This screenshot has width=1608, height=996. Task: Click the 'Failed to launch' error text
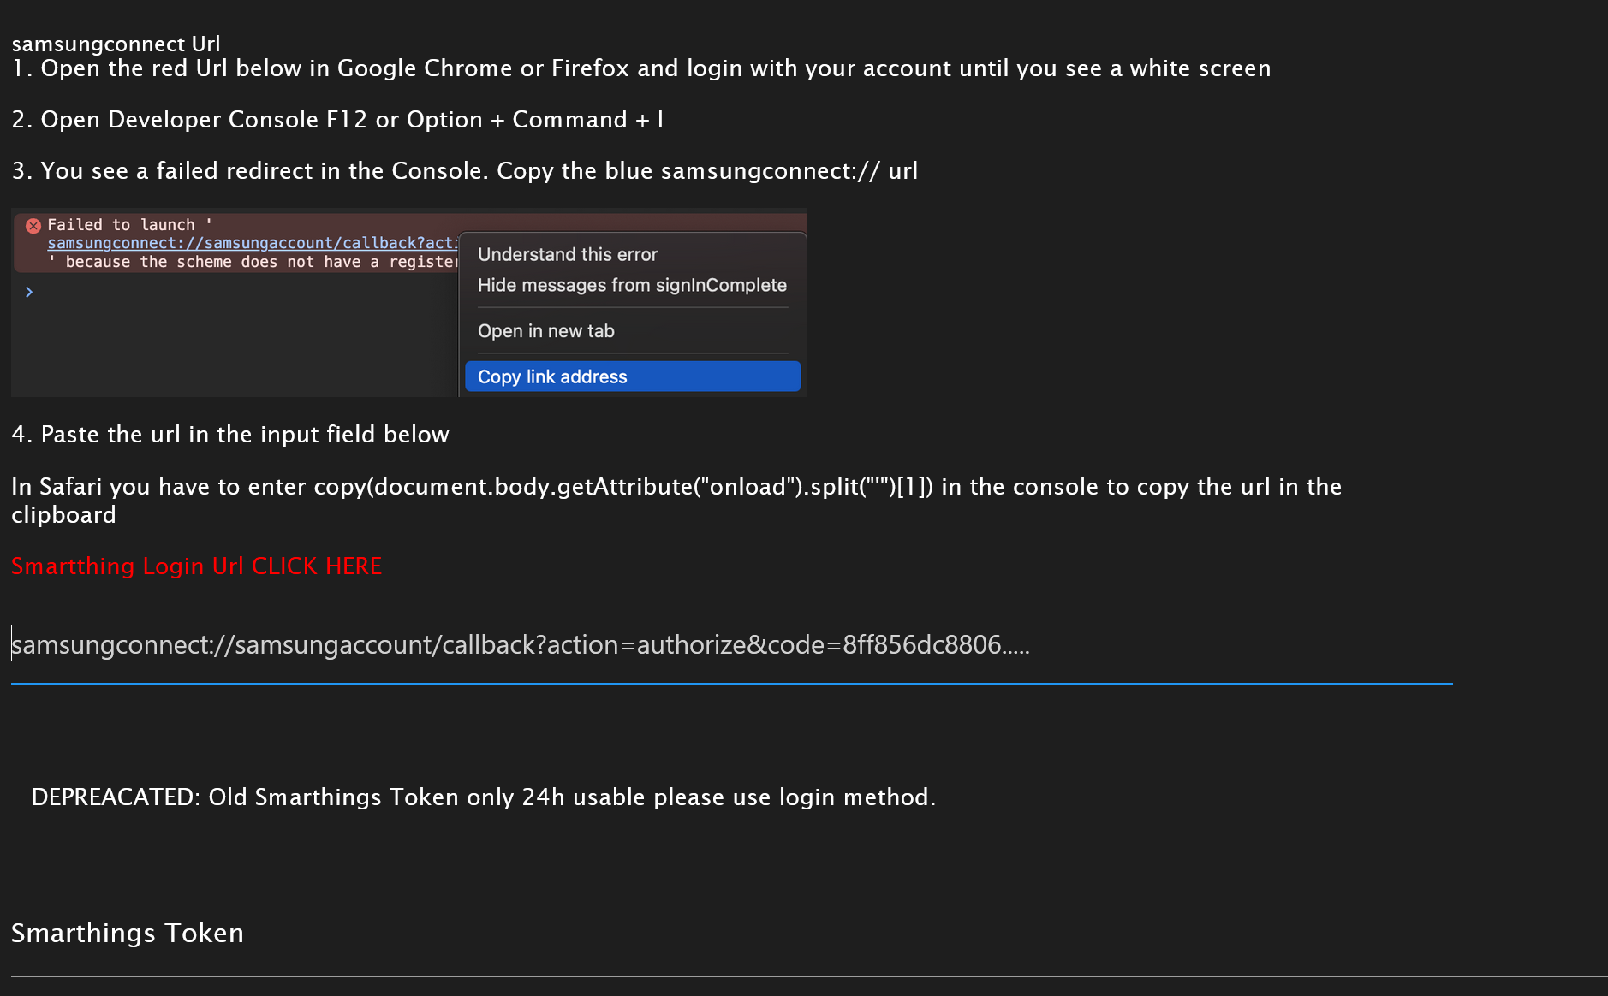(x=121, y=224)
